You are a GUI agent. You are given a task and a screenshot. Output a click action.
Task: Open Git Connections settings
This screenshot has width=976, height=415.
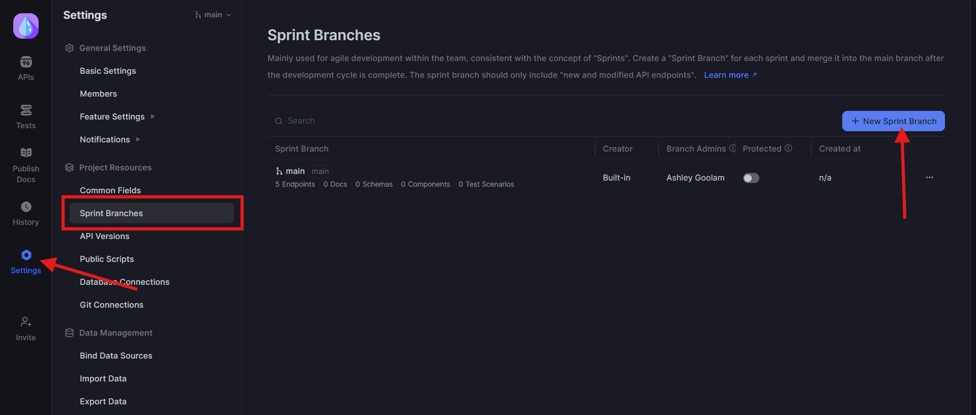111,305
